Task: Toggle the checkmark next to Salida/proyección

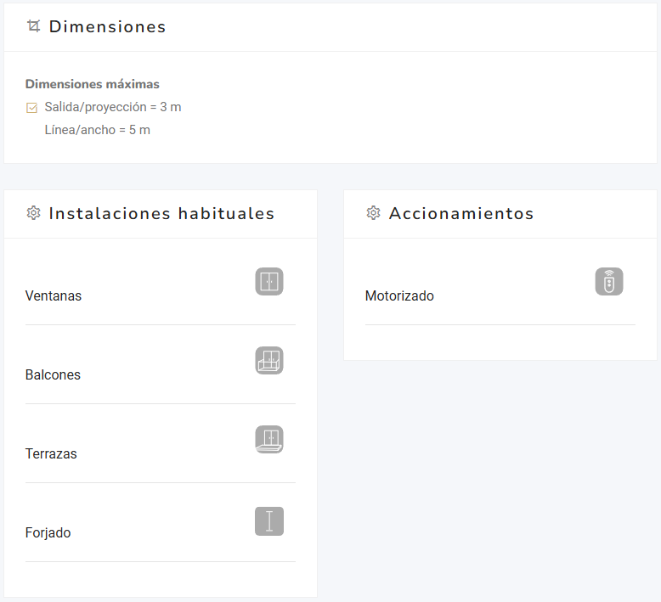Action: (32, 108)
